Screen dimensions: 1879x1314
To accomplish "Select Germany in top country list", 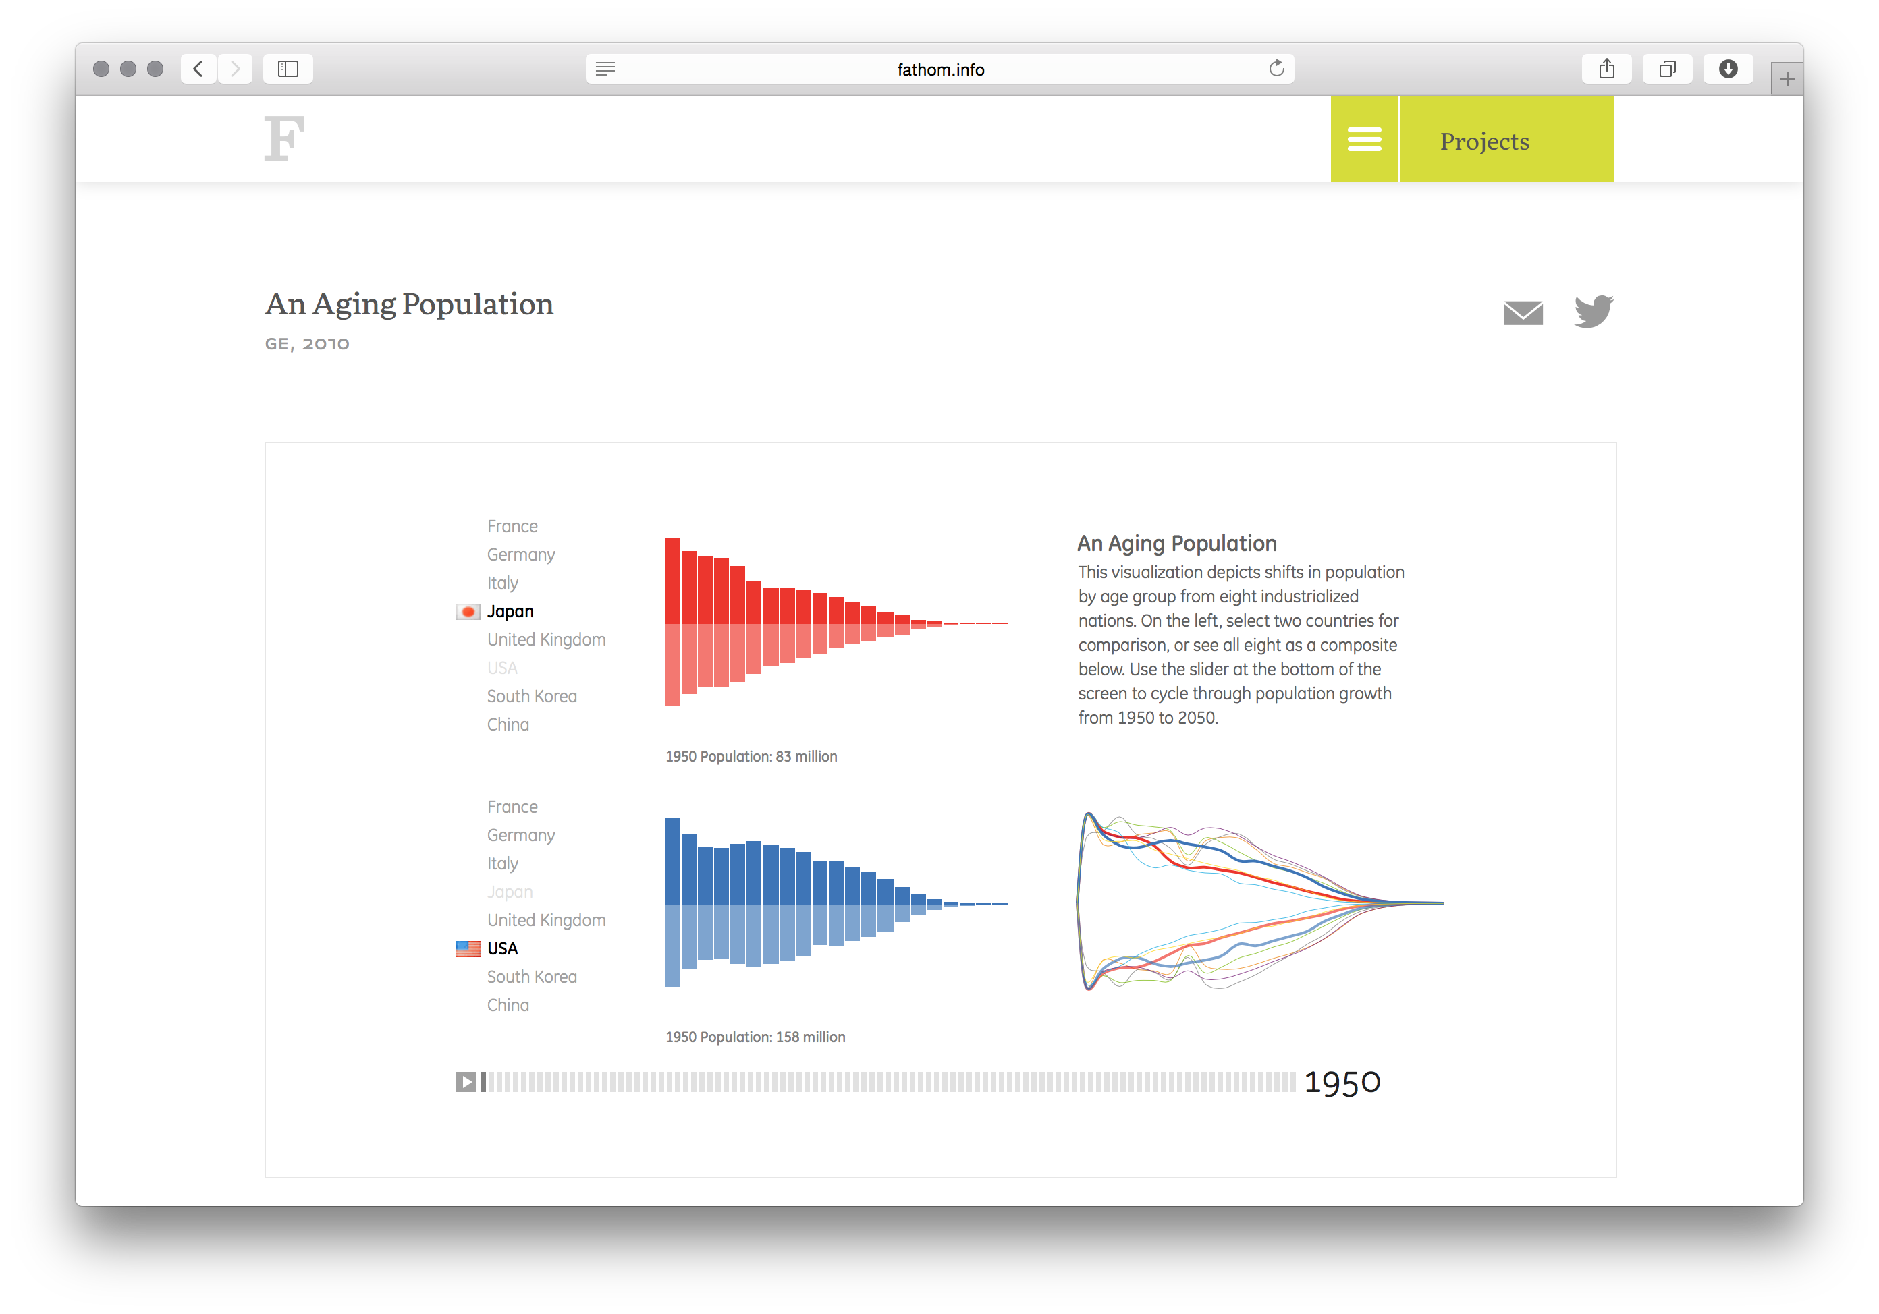I will (520, 555).
